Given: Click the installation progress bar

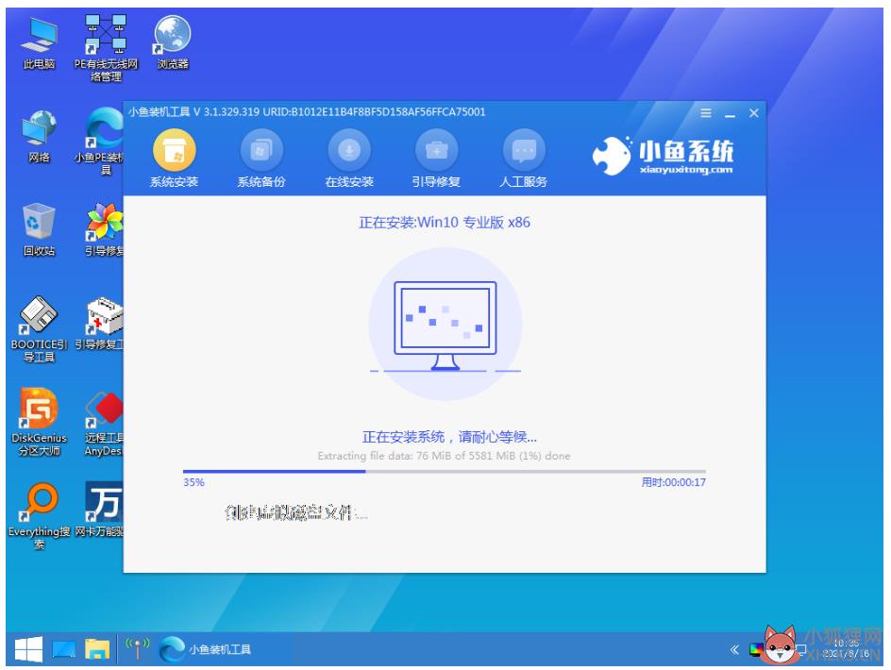Looking at the screenshot, I should pyautogui.click(x=445, y=471).
